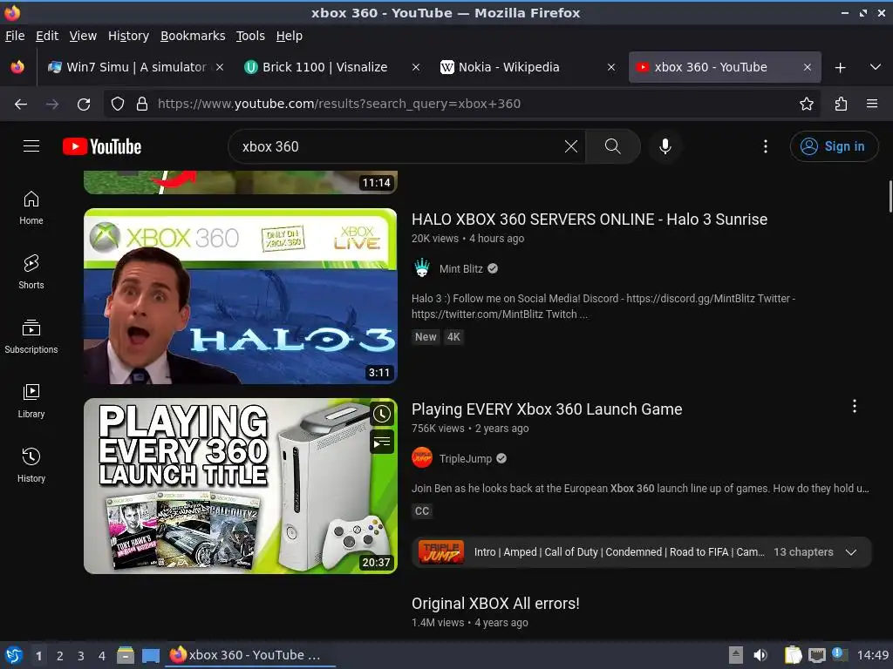Open Home in YouTube sidebar
The width and height of the screenshot is (893, 669).
(31, 207)
